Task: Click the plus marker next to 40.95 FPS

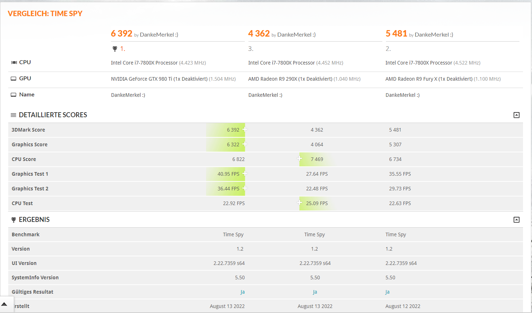Action: pos(244,173)
